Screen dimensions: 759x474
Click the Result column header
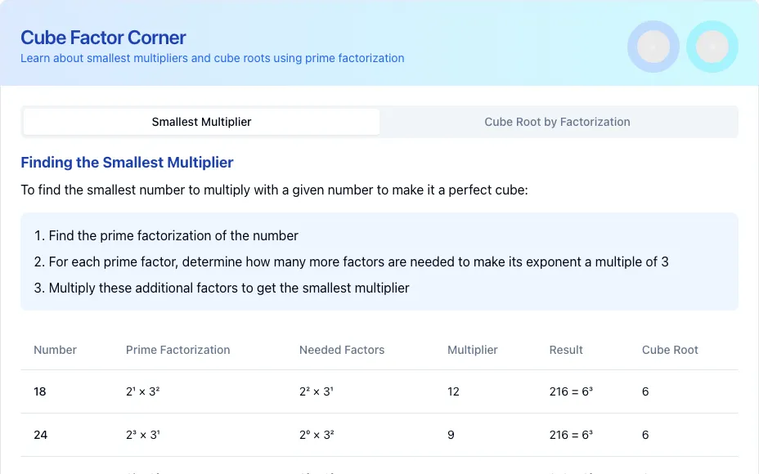[x=566, y=350]
